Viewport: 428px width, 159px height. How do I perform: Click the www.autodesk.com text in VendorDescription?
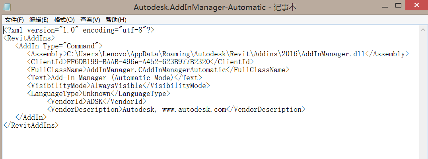(194, 109)
